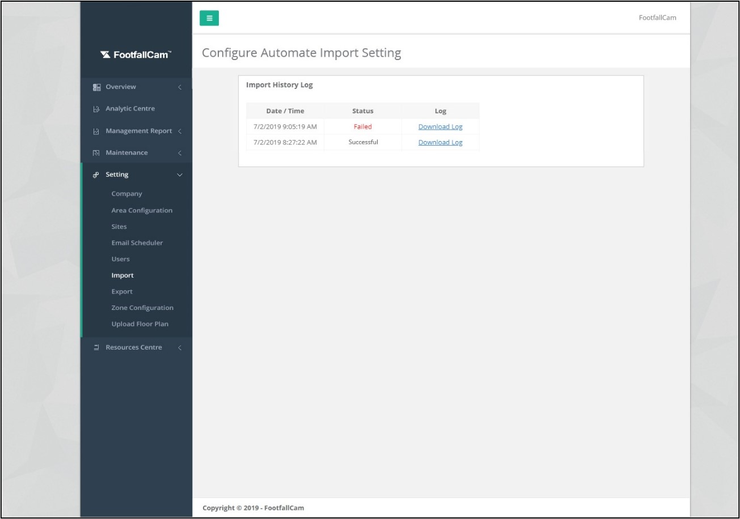Image resolution: width=740 pixels, height=519 pixels.
Task: Click the Management Report icon
Action: pos(96,131)
